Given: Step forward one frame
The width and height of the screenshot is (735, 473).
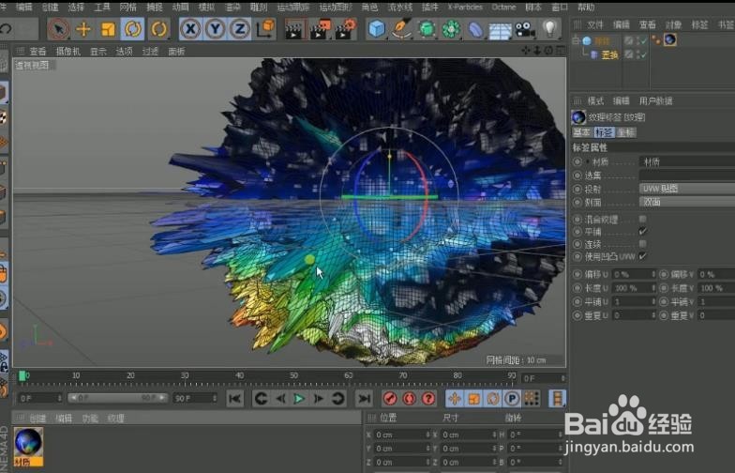Looking at the screenshot, I should pyautogui.click(x=319, y=398).
